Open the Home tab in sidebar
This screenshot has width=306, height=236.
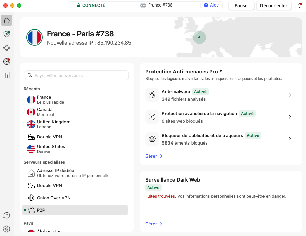tap(7, 21)
